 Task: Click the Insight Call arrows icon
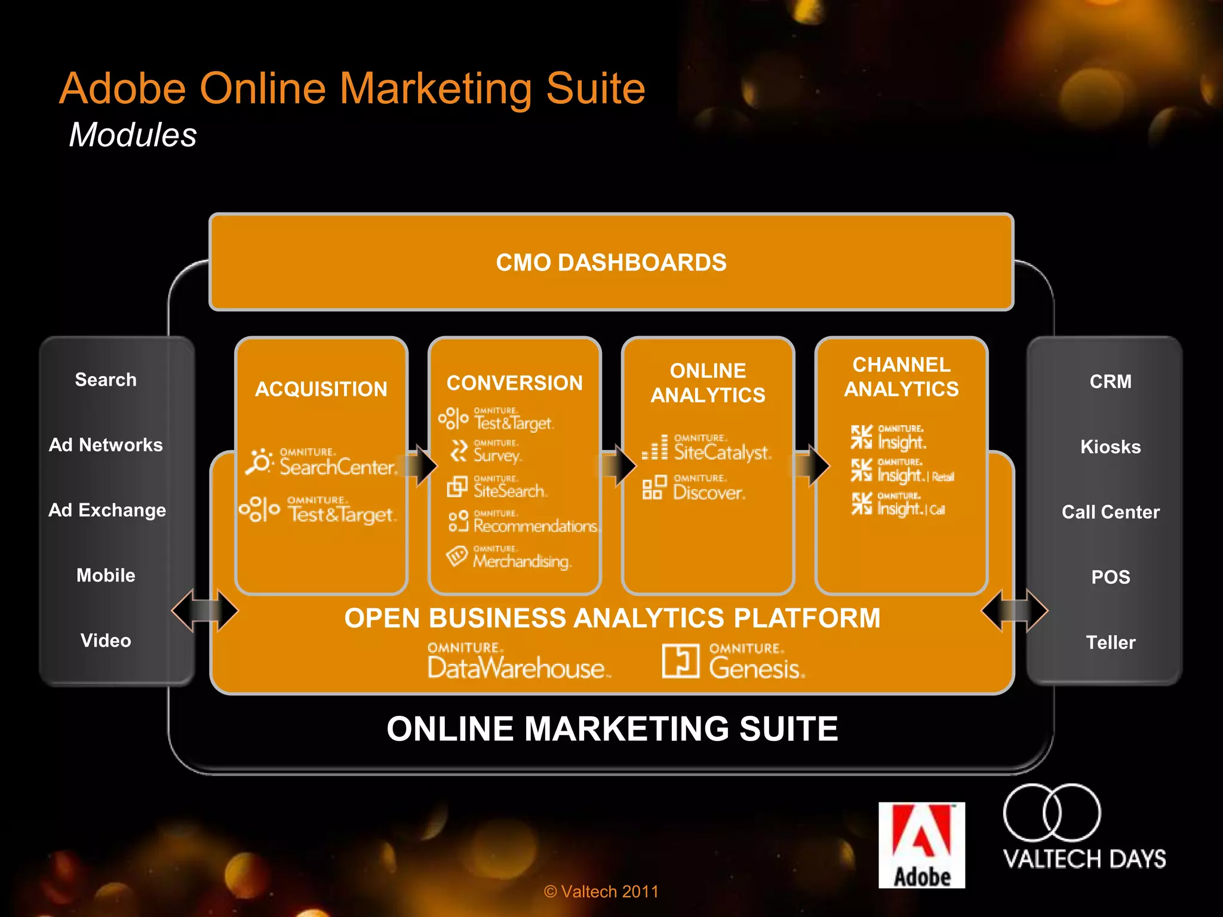tap(862, 504)
